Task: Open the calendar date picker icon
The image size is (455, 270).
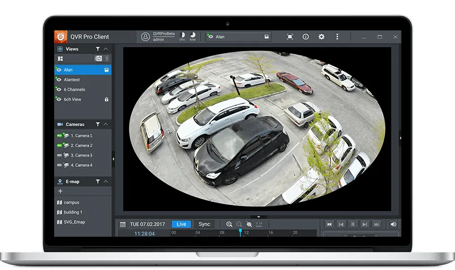Action: [x=123, y=224]
